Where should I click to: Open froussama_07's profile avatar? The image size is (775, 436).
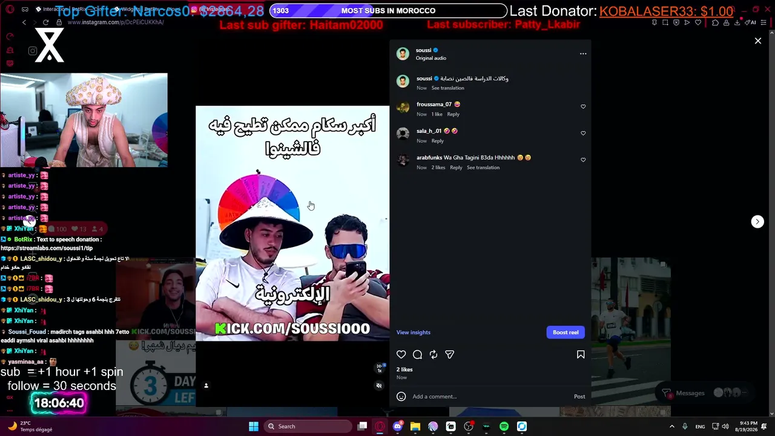tap(403, 108)
